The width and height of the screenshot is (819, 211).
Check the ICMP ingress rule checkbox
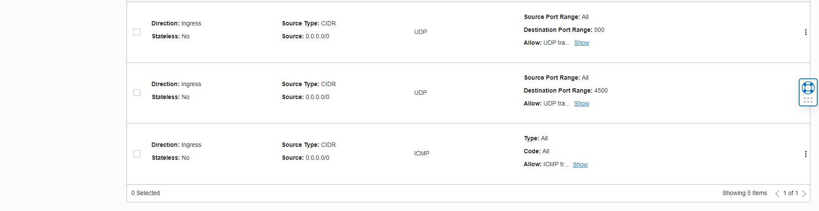click(x=137, y=154)
